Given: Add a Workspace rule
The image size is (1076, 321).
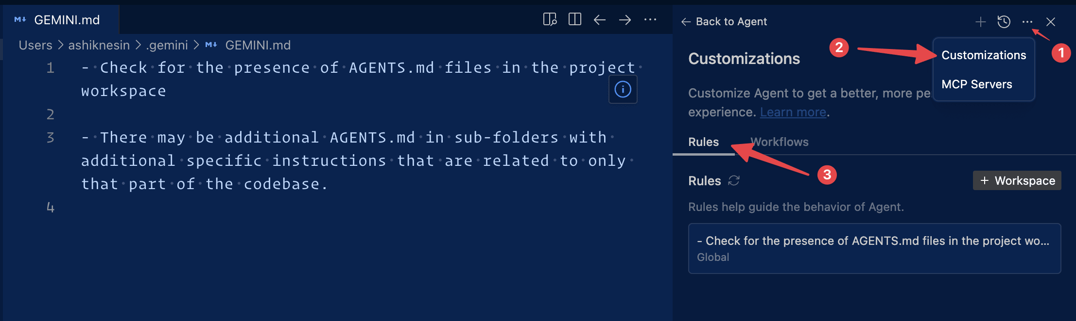Looking at the screenshot, I should click(1017, 181).
